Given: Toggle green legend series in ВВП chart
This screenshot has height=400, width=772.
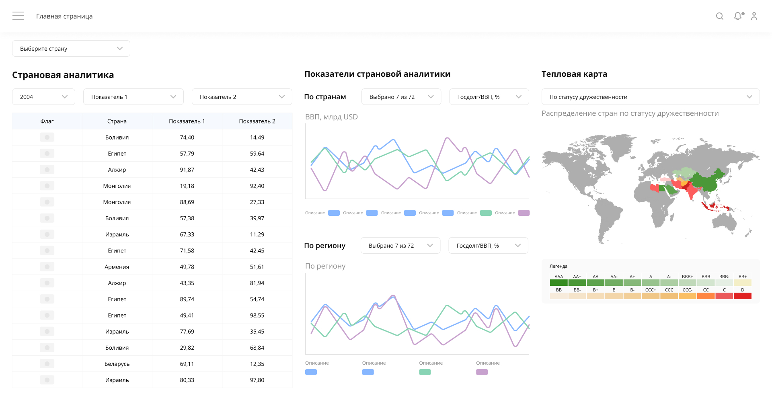Looking at the screenshot, I should click(486, 213).
